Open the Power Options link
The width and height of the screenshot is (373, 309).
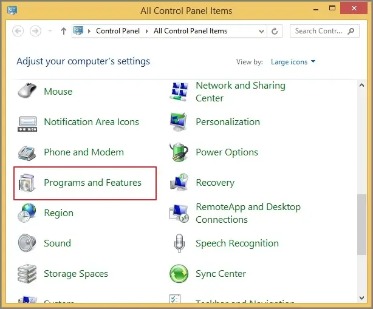tap(227, 152)
